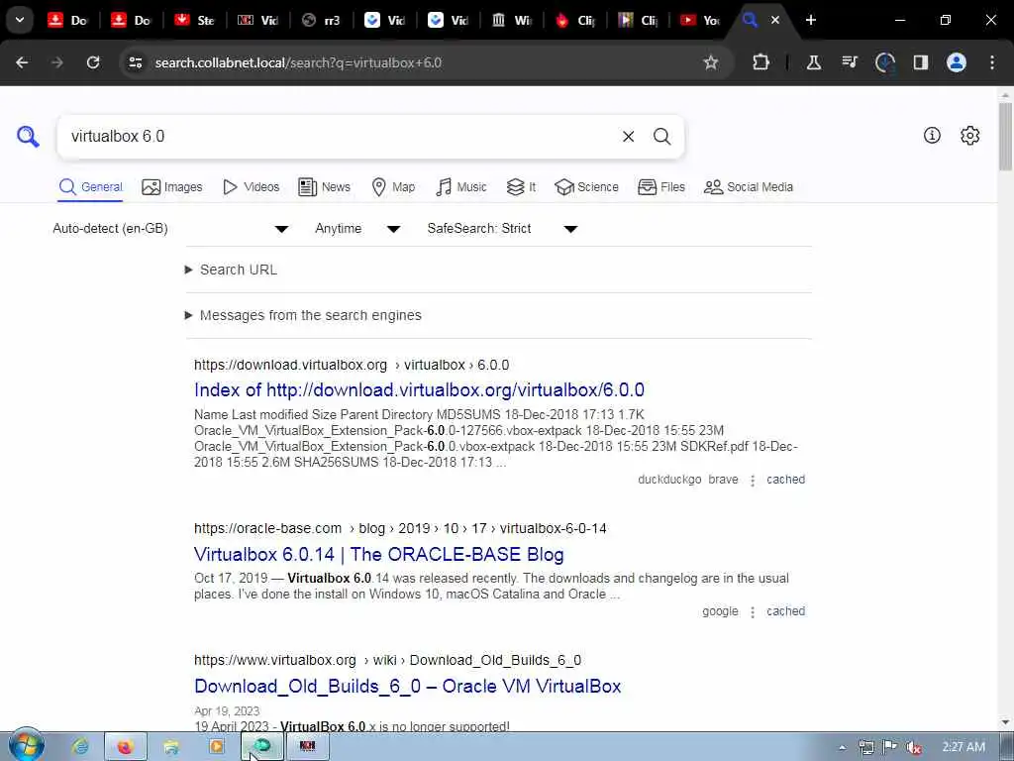Open the Index of download.virtualbox.org 6.0.0 result
1014x761 pixels.
[x=419, y=389]
